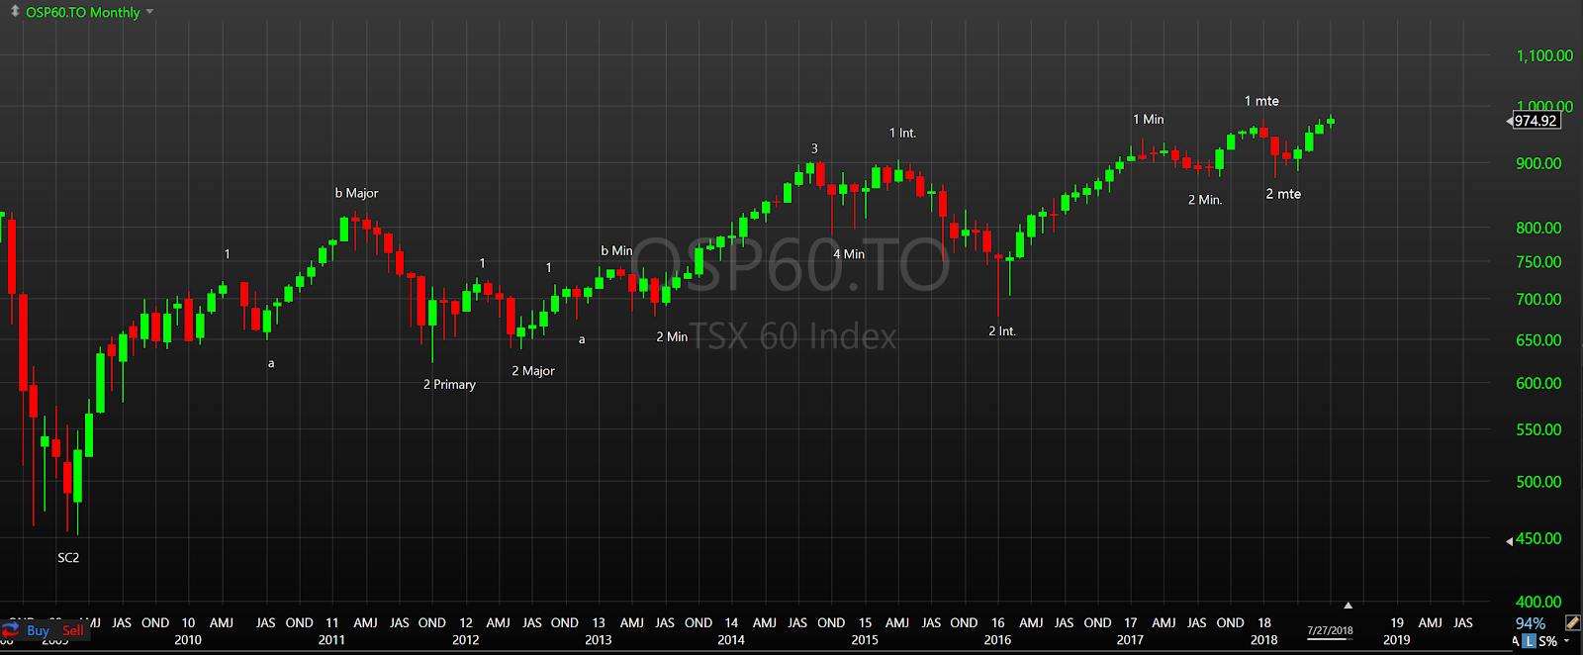The image size is (1583, 655).
Task: Click the 600.00 price axis label
Action: click(1538, 384)
